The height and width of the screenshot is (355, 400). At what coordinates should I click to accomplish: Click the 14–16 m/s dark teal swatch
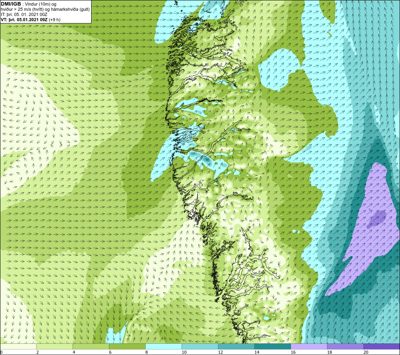point(272,346)
